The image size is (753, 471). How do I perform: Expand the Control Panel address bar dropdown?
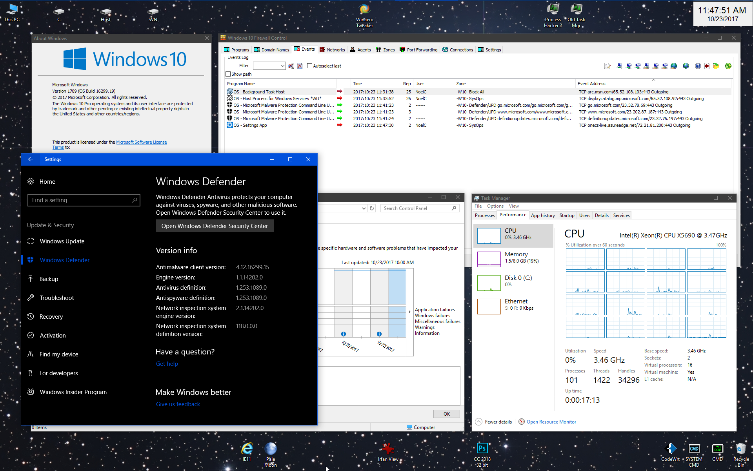click(364, 208)
